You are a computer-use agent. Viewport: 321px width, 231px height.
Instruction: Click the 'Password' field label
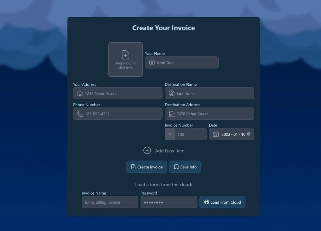pos(149,193)
